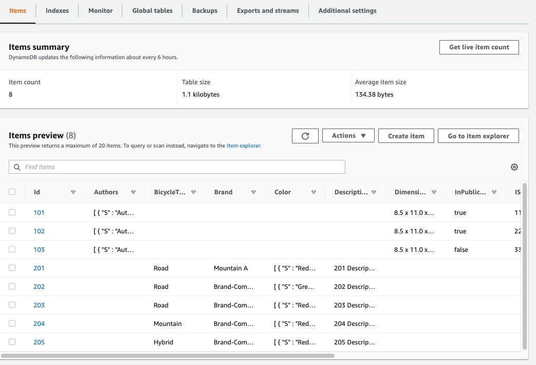
Task: Sort by Dimensions column arrow
Action: click(x=434, y=192)
